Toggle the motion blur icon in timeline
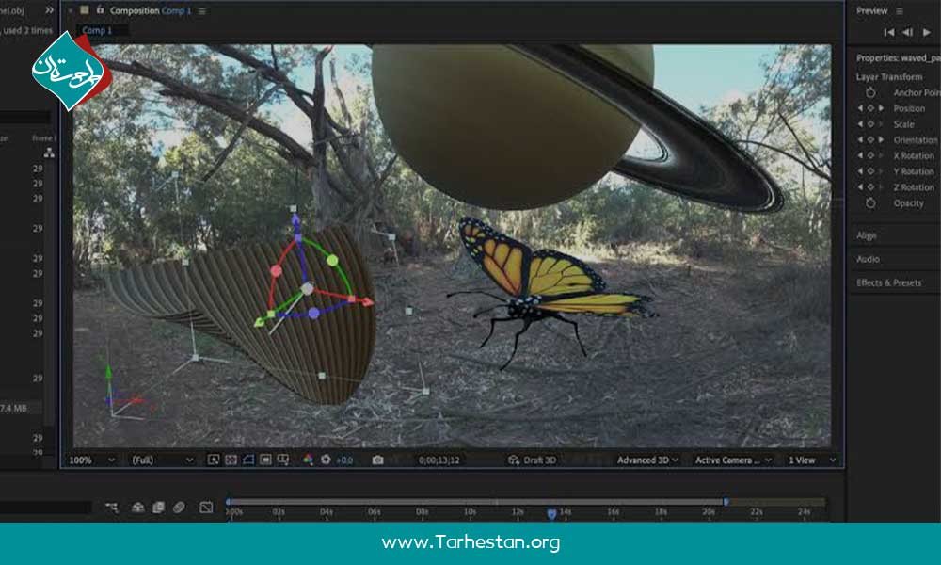 click(179, 508)
